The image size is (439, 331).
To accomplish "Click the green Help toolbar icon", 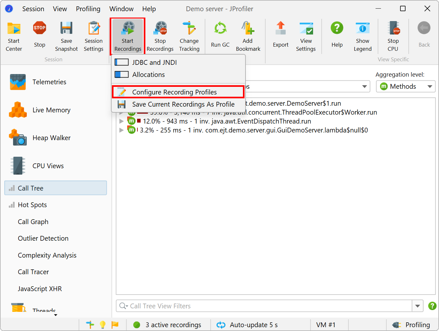I will [337, 28].
